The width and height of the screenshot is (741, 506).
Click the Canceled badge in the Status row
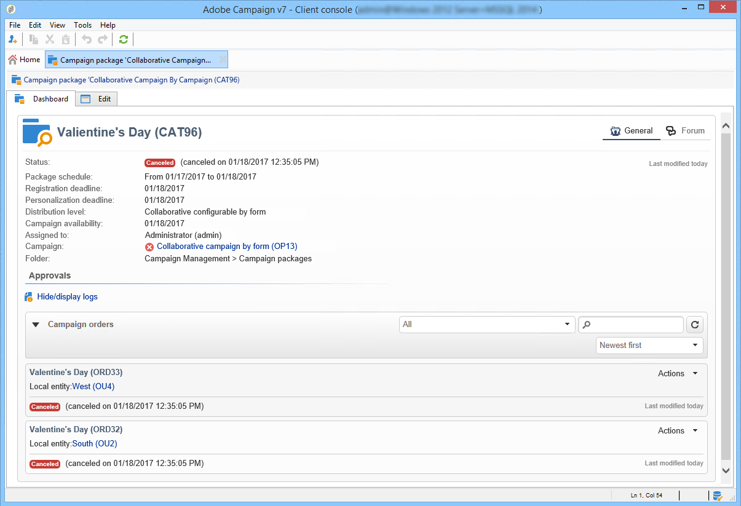[160, 163]
